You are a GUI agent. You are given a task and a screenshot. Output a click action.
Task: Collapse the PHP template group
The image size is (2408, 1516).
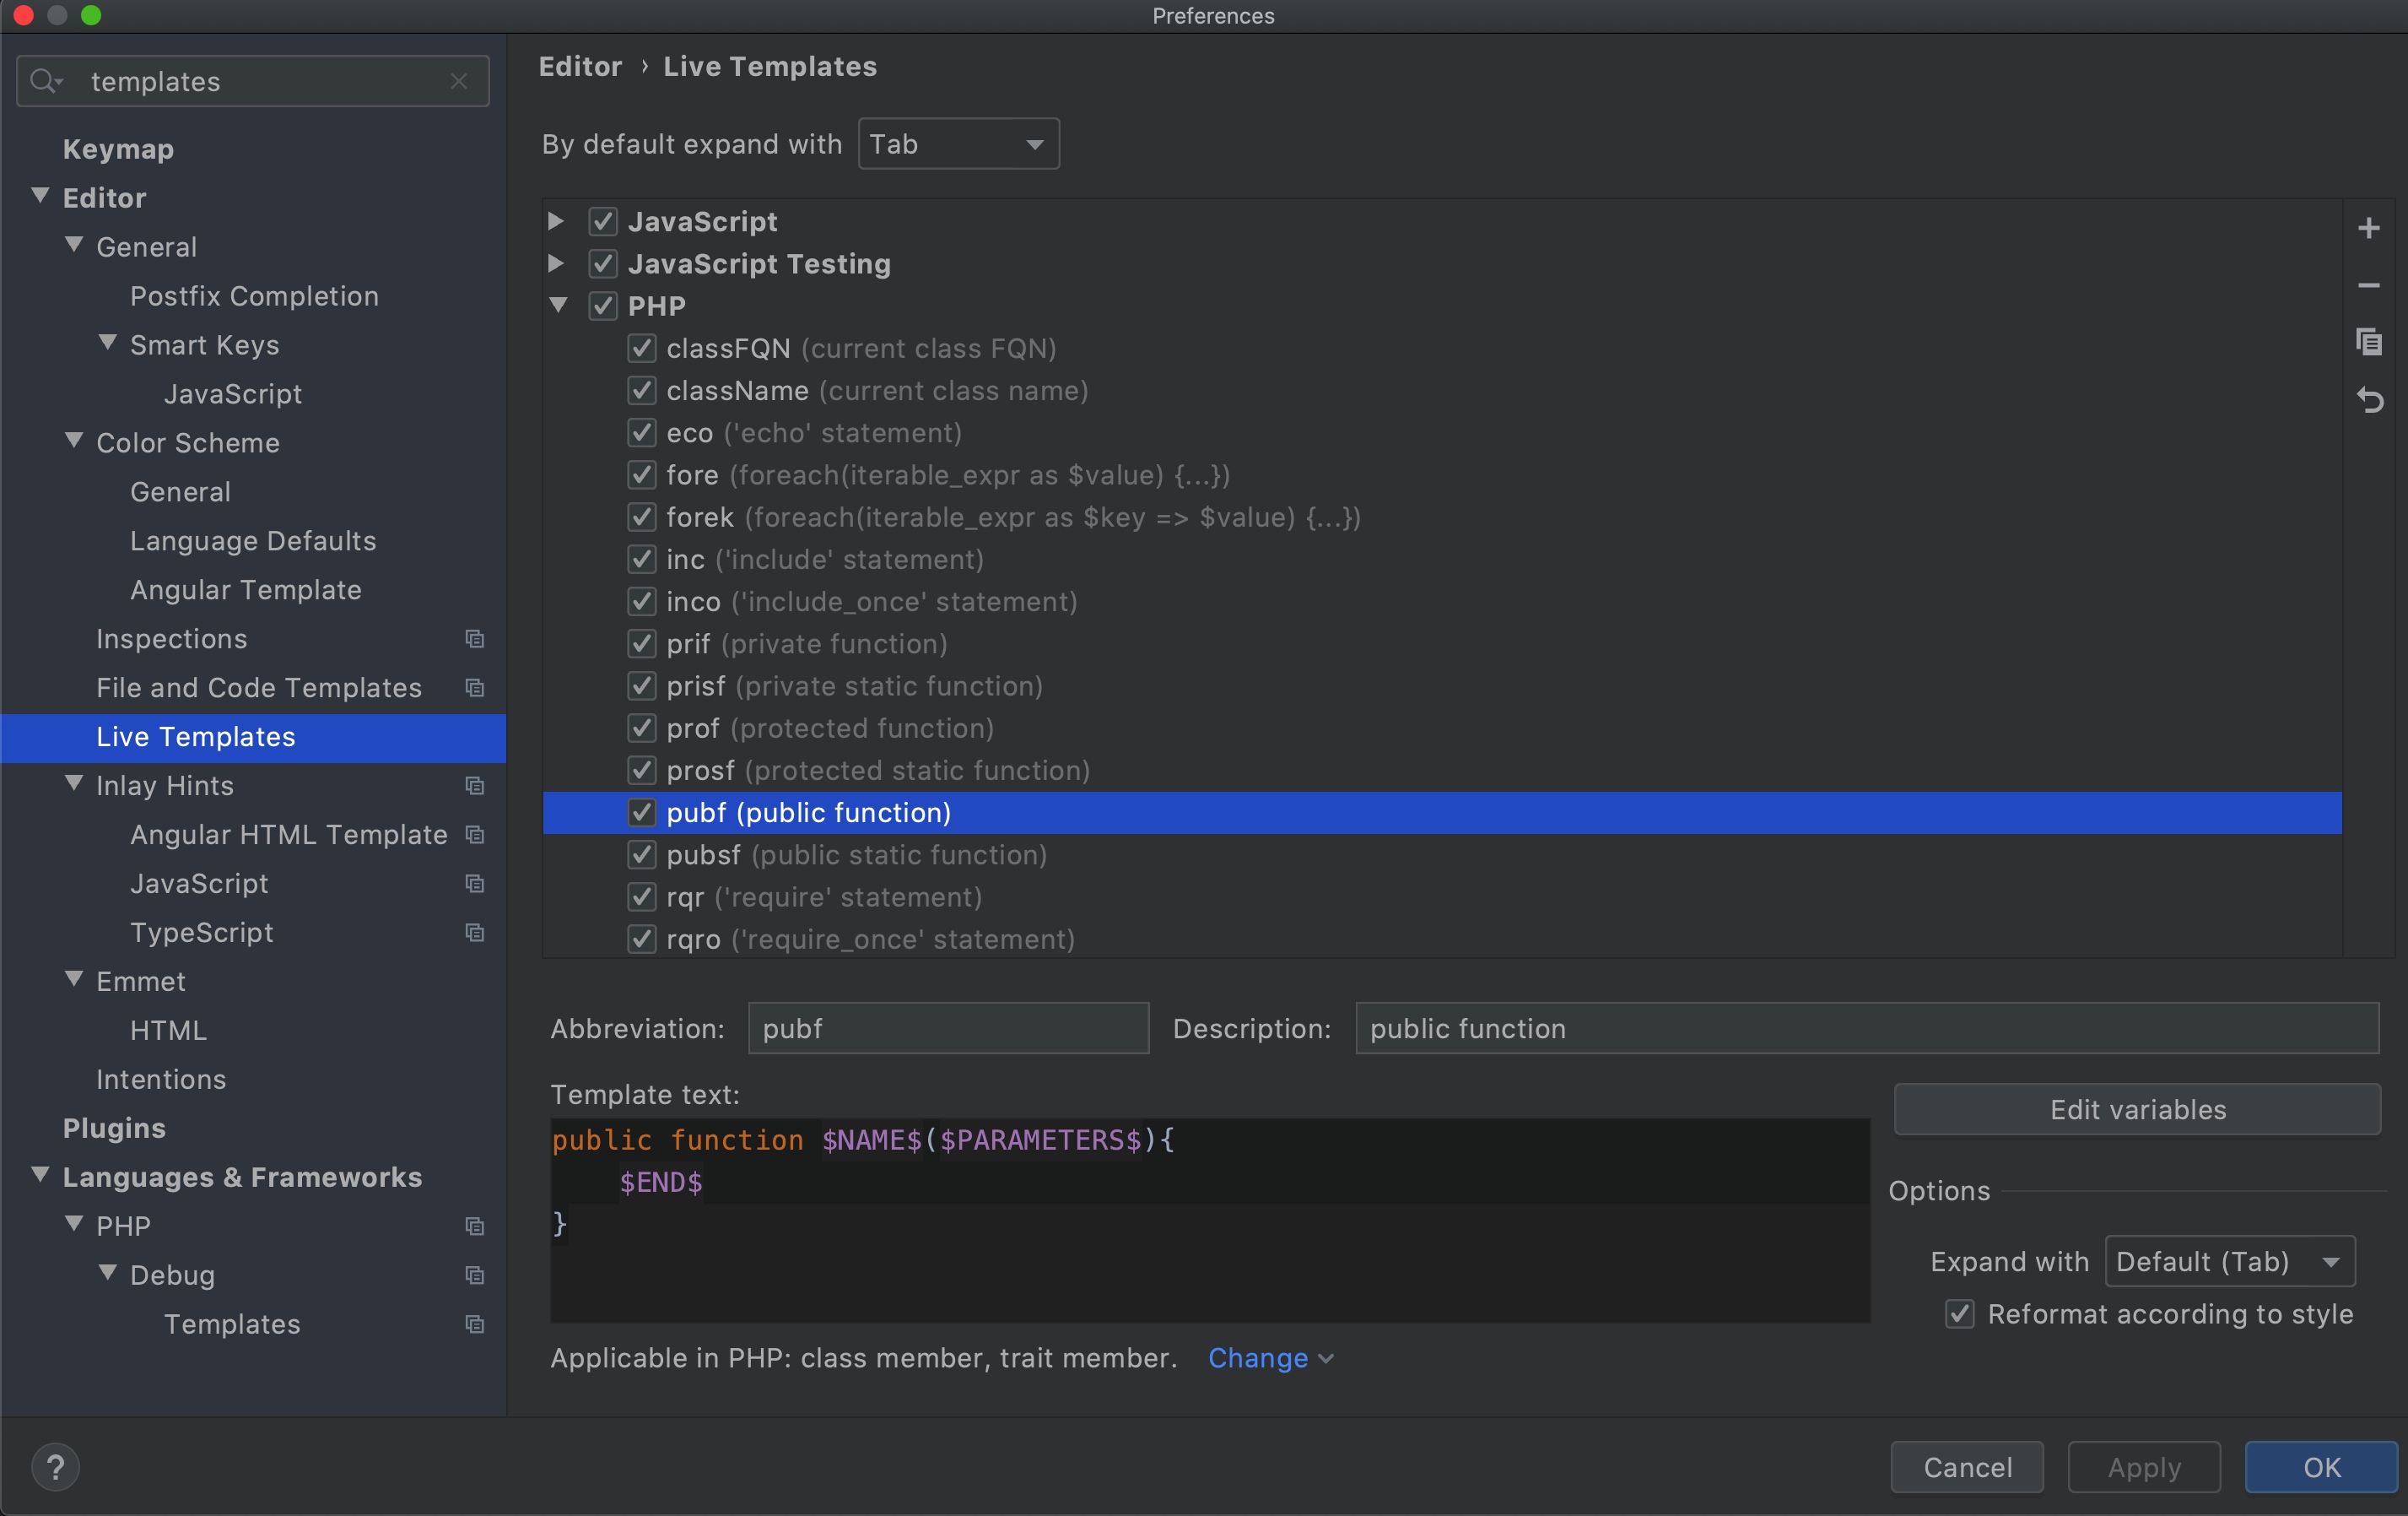click(558, 304)
